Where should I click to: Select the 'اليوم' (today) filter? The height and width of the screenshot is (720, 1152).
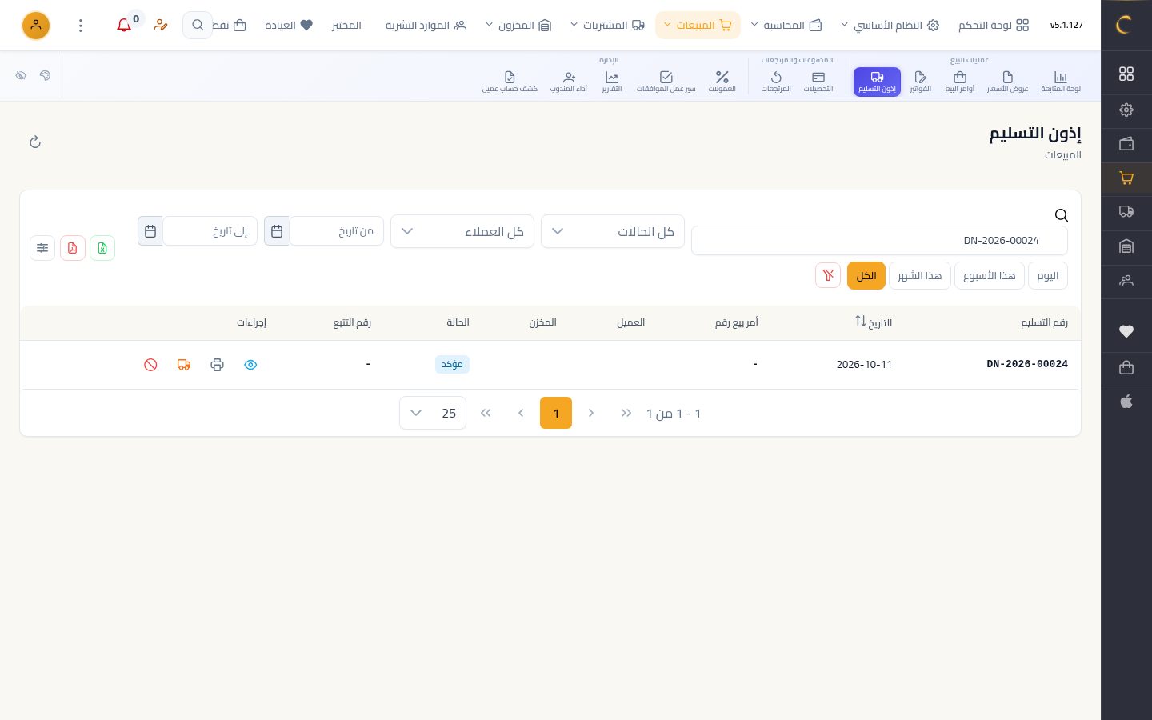tap(1047, 275)
